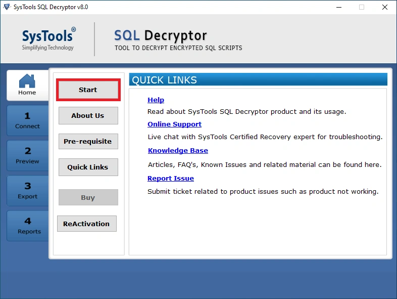Click the About Us button
397x299 pixels.
[88, 115]
